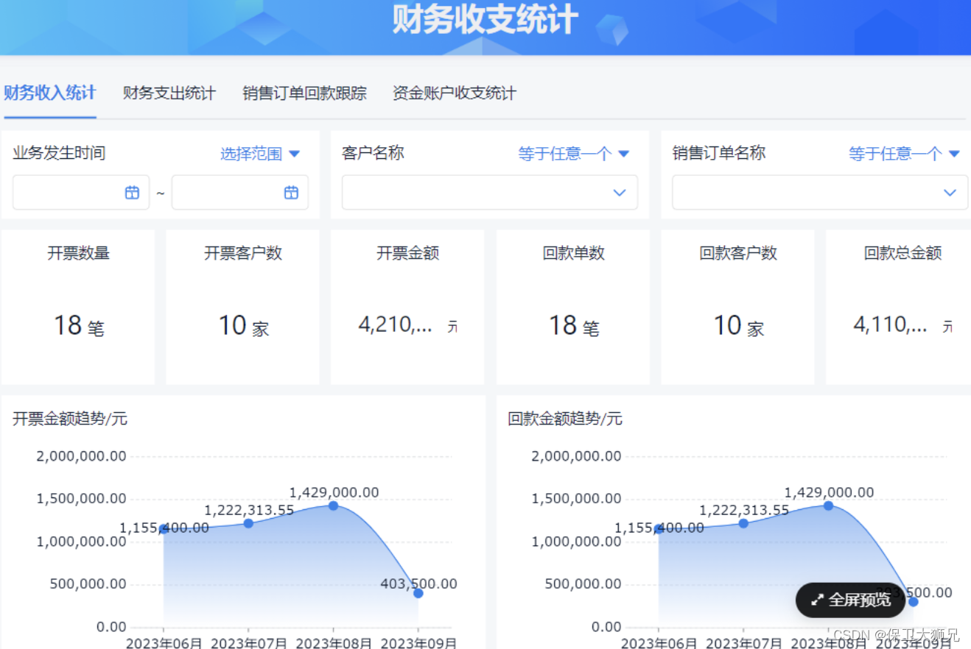The height and width of the screenshot is (649, 971).
Task: Click 2023年07月 data point in 回款金额趋势 chart
Action: click(x=743, y=523)
